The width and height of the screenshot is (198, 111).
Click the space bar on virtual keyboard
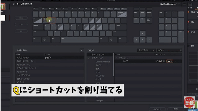[x=80, y=40]
